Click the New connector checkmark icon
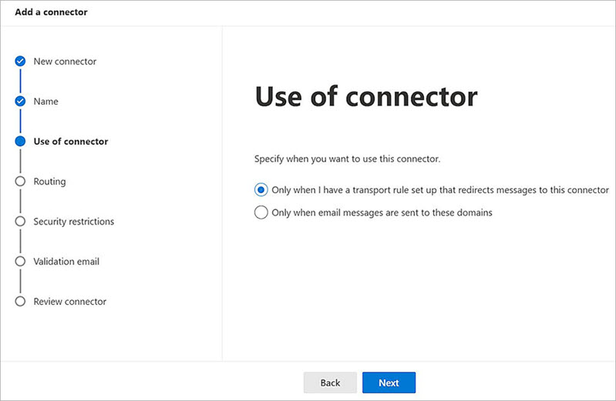The image size is (616, 401). pos(20,62)
